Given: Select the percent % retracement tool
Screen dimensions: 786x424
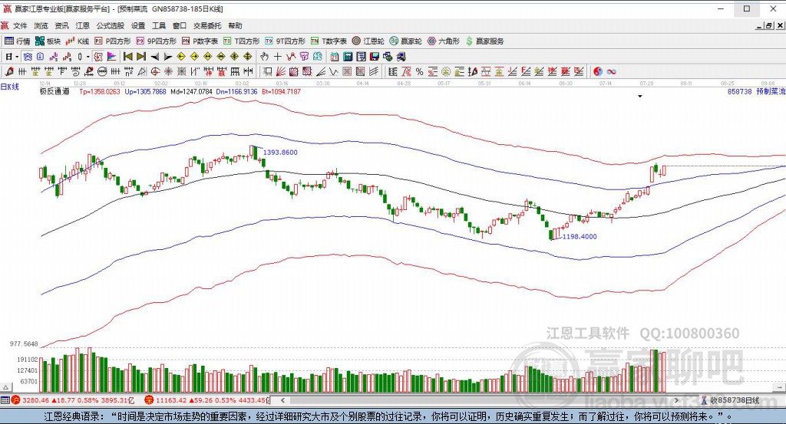Looking at the screenshot, I should point(419,71).
